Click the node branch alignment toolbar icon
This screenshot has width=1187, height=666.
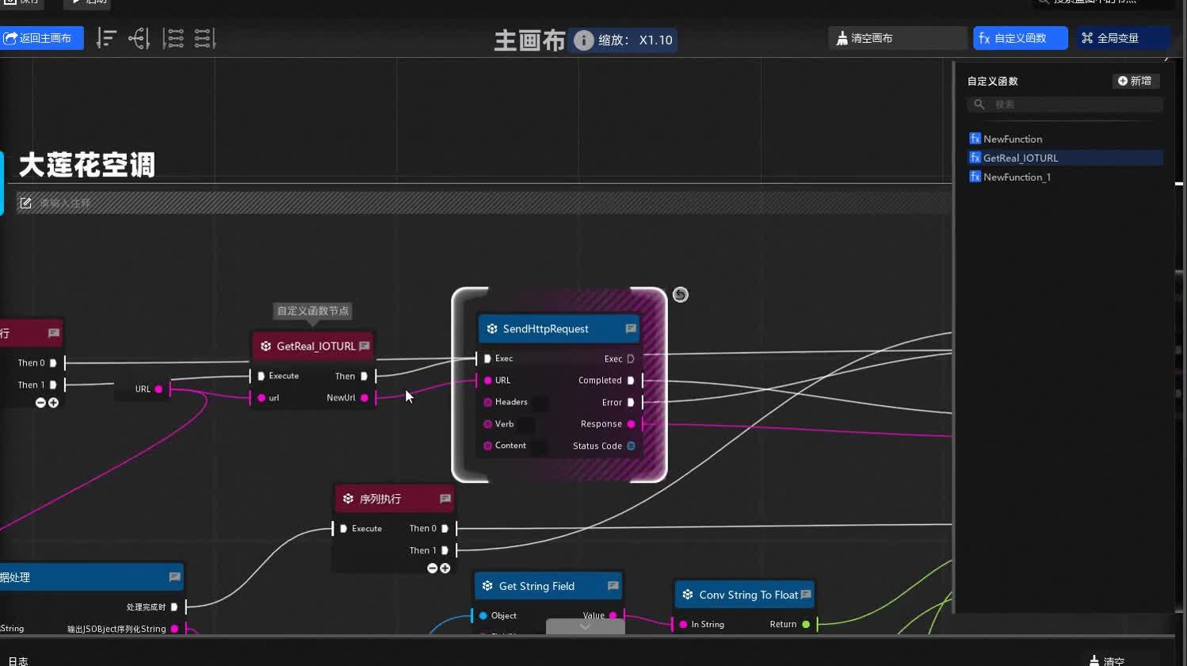click(139, 37)
